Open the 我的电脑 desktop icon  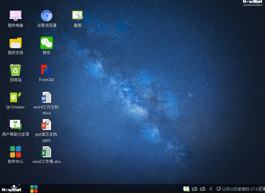pos(15,19)
